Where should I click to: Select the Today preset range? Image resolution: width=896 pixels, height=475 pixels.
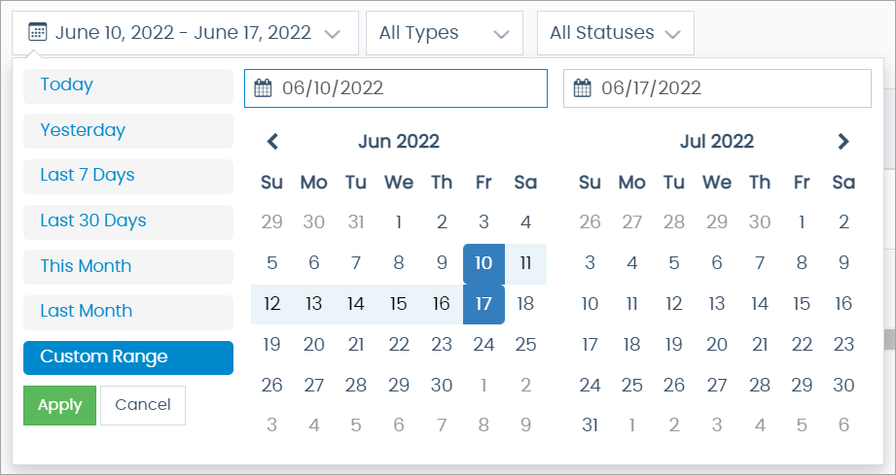point(128,85)
